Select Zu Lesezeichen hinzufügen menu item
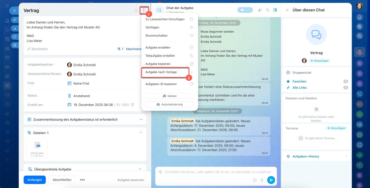Viewport: 370px width, 188px height. tap(169, 19)
